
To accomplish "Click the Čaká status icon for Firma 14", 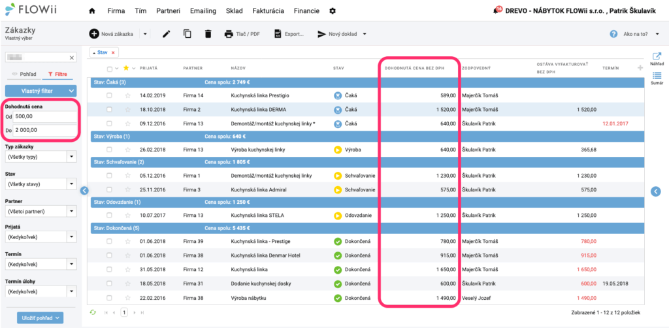I will click(338, 95).
